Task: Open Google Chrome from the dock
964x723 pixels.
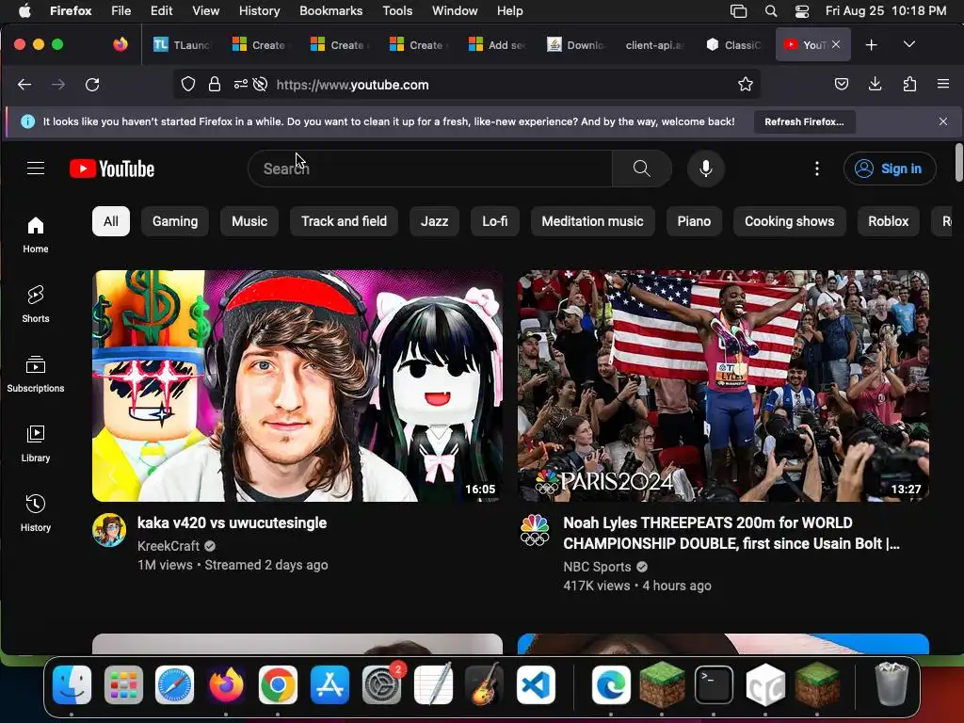Action: coord(278,685)
